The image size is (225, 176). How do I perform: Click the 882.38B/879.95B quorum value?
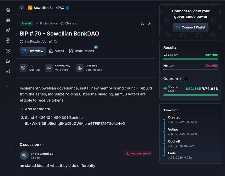202,89
